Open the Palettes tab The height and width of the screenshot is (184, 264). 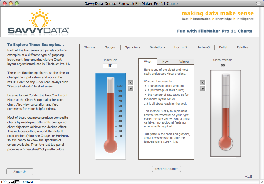pos(243,47)
